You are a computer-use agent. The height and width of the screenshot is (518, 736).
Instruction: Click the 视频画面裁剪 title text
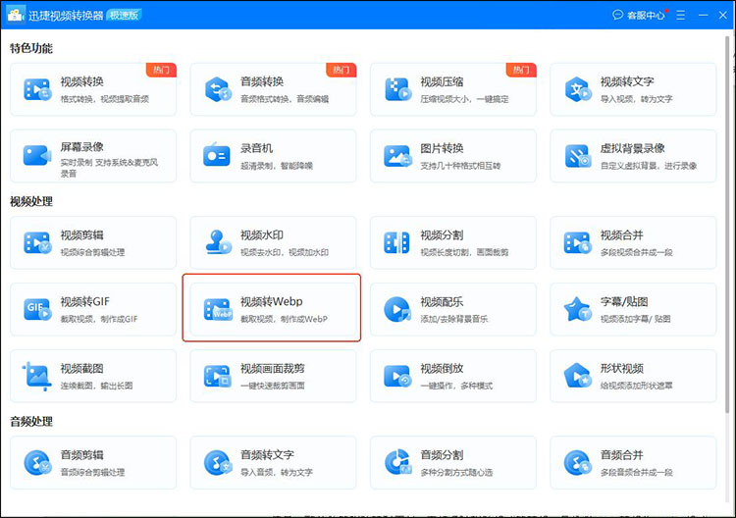273,369
